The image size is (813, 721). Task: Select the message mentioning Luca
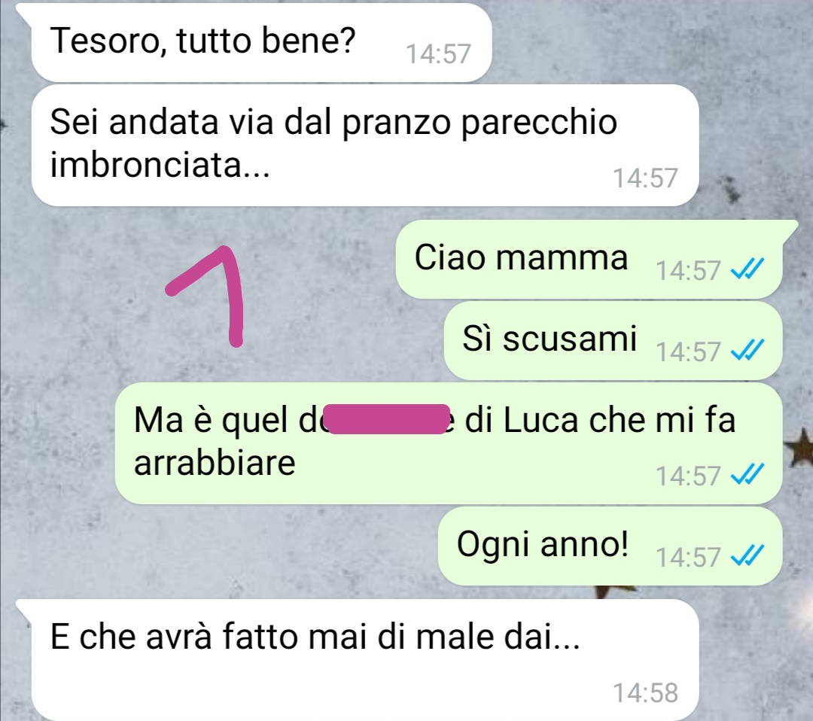448,443
